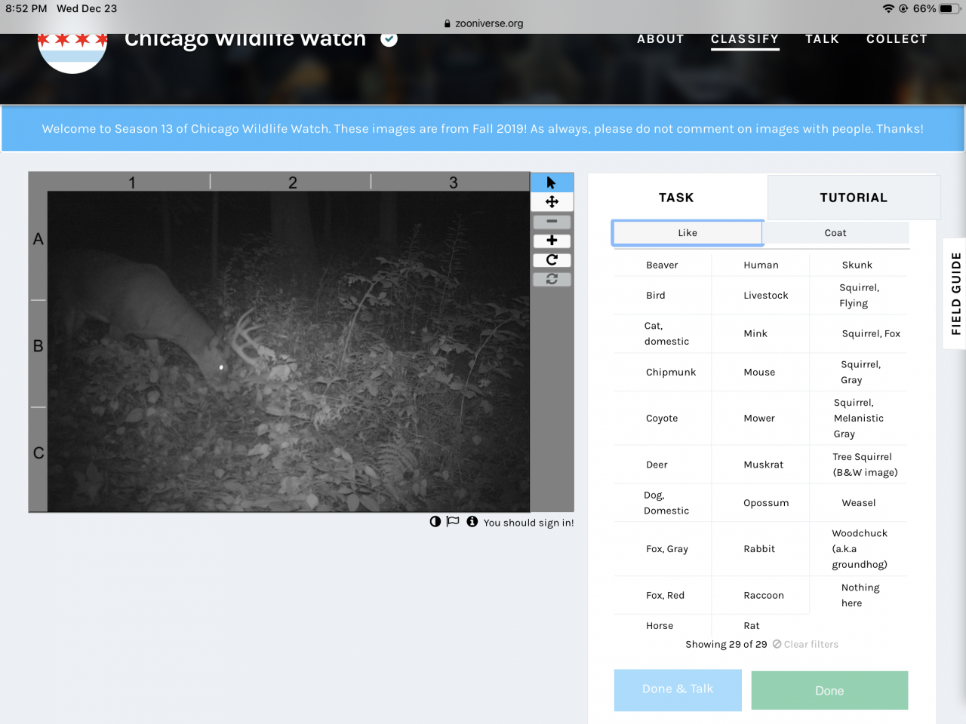Select Mower option

759,419
